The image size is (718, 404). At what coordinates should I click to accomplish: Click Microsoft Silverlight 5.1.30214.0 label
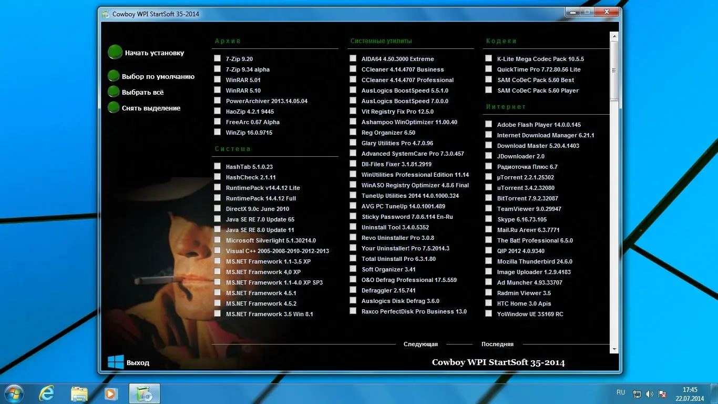pos(271,240)
